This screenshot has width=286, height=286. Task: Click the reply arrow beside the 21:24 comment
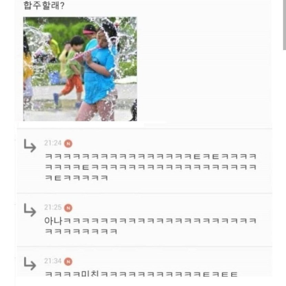coord(30,145)
